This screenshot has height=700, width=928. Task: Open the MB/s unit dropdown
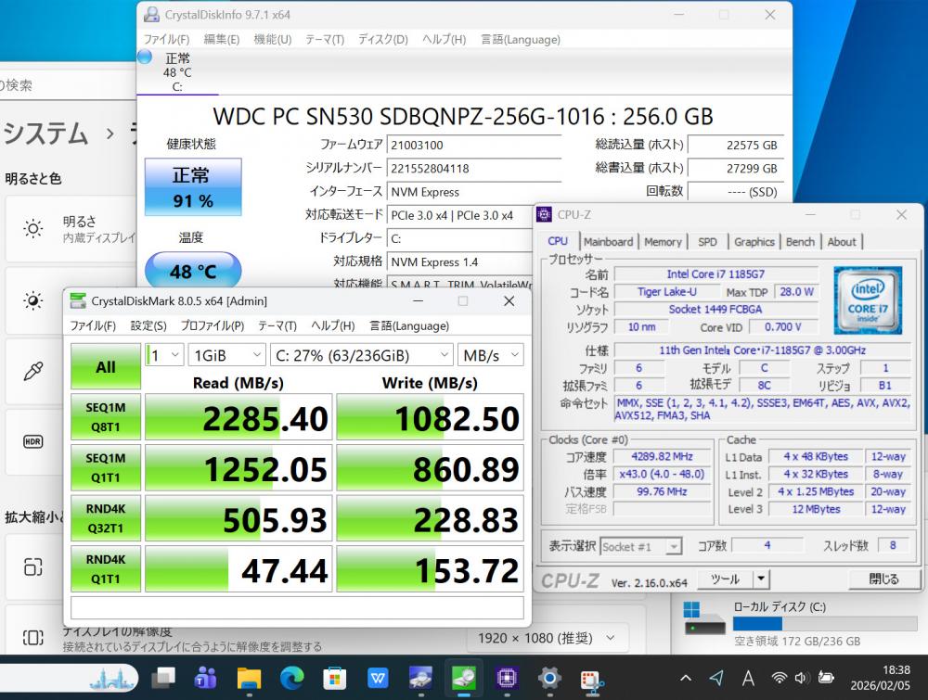pyautogui.click(x=491, y=355)
